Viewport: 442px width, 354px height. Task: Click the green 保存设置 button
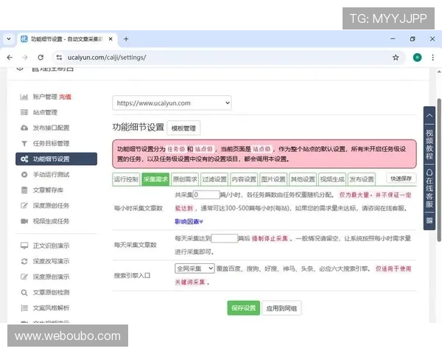coord(244,308)
